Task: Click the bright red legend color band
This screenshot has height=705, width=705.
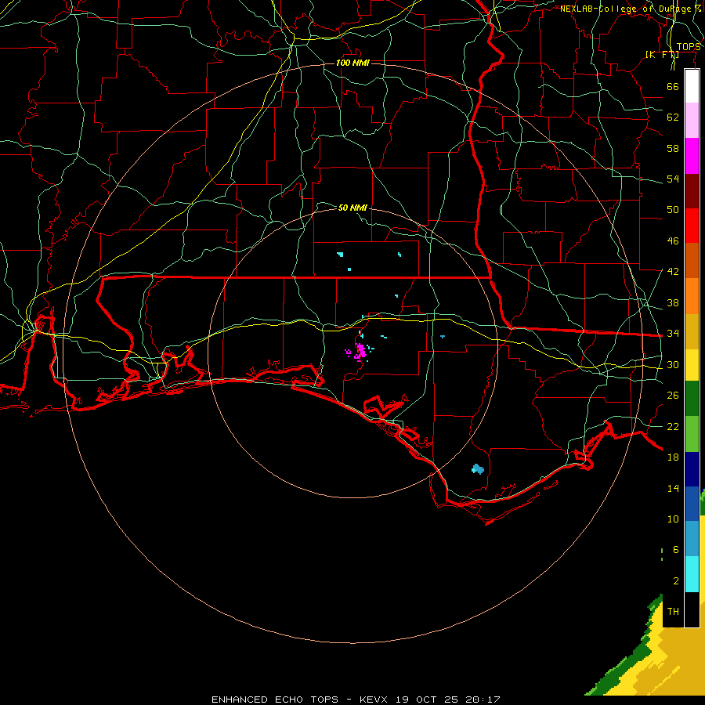Action: click(692, 226)
